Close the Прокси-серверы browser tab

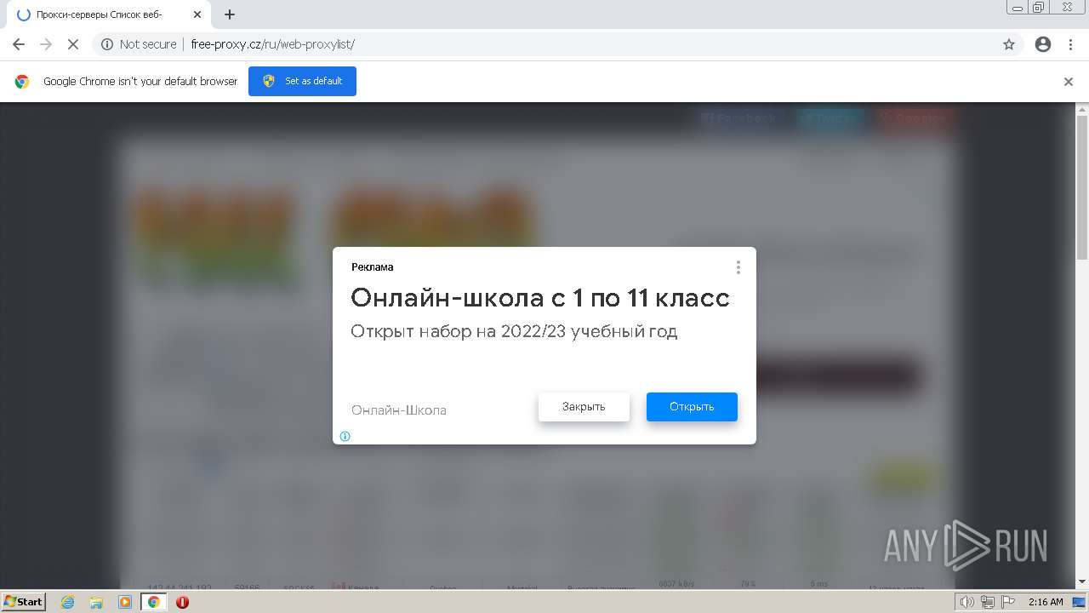(197, 14)
